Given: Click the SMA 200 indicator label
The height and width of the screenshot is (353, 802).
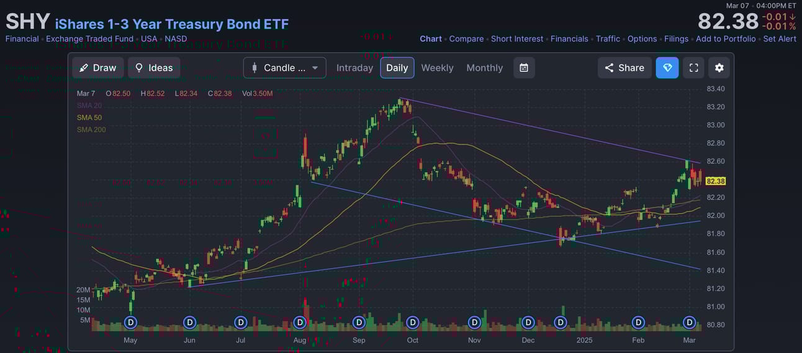Looking at the screenshot, I should tap(91, 129).
